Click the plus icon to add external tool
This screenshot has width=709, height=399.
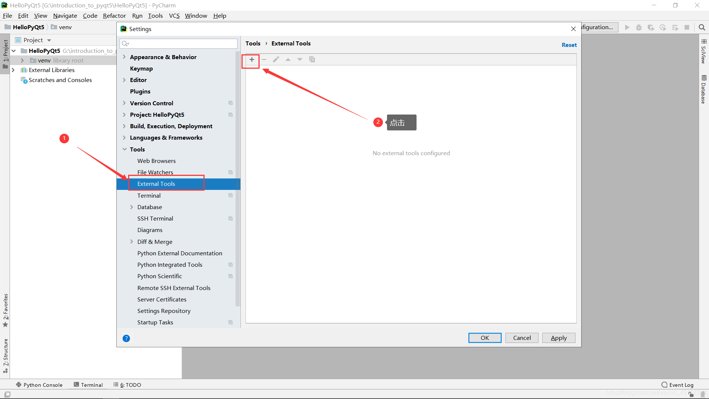251,59
